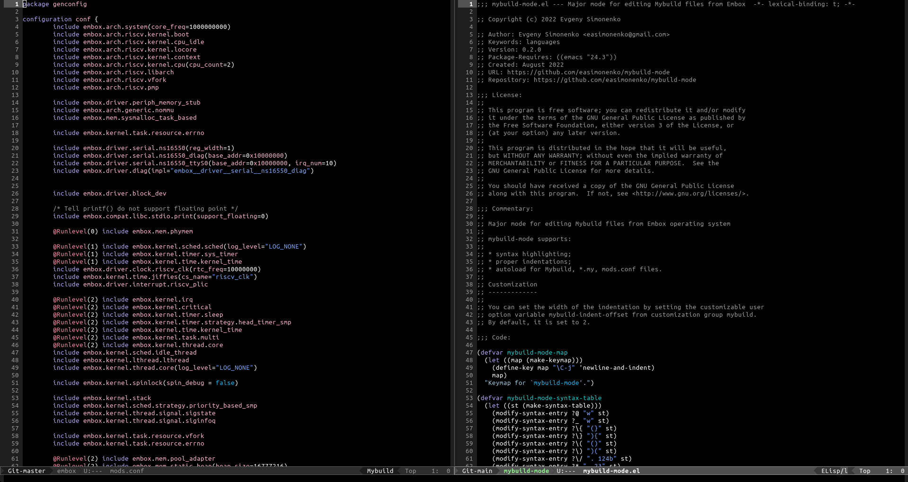908x482 pixels.
Task: Click line 'include embox.arch.riscv.kernel.boot'
Action: (121, 35)
